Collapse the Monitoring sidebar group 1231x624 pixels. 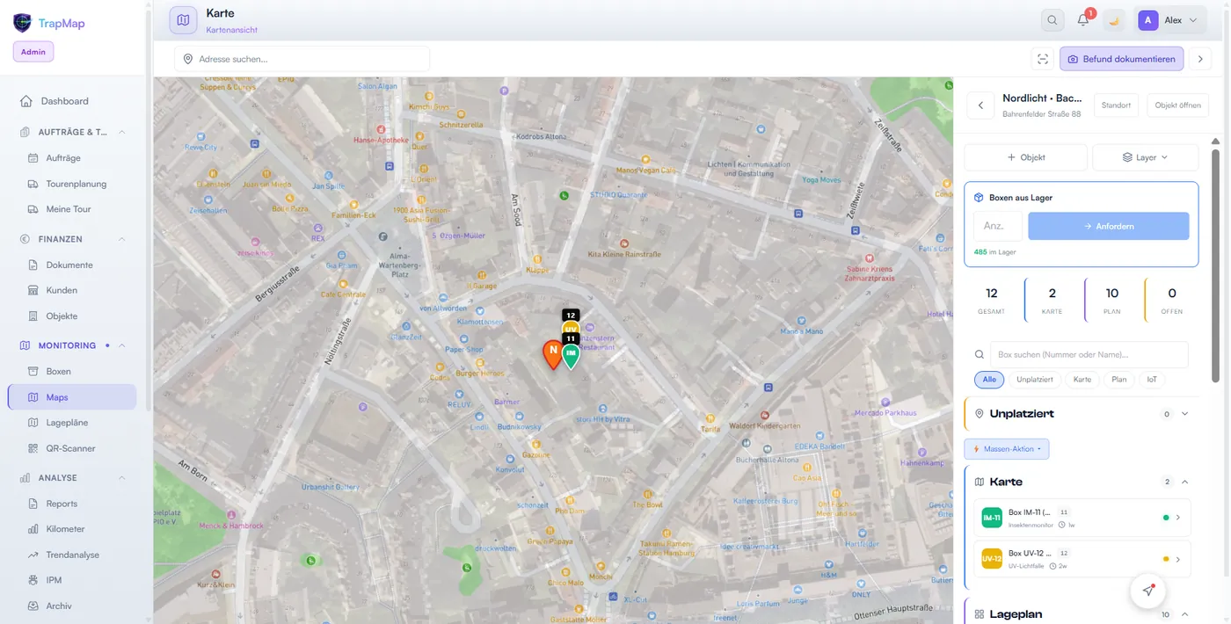click(x=121, y=345)
